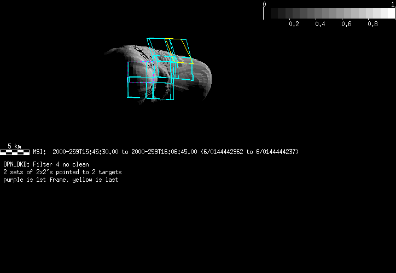Click the 0.8 label on grayscale bar

coord(372,24)
